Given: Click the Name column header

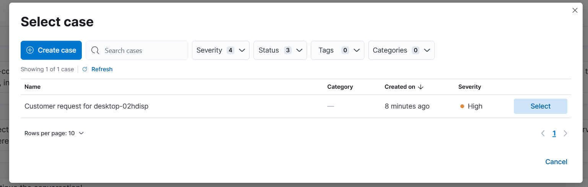Looking at the screenshot, I should click(32, 87).
